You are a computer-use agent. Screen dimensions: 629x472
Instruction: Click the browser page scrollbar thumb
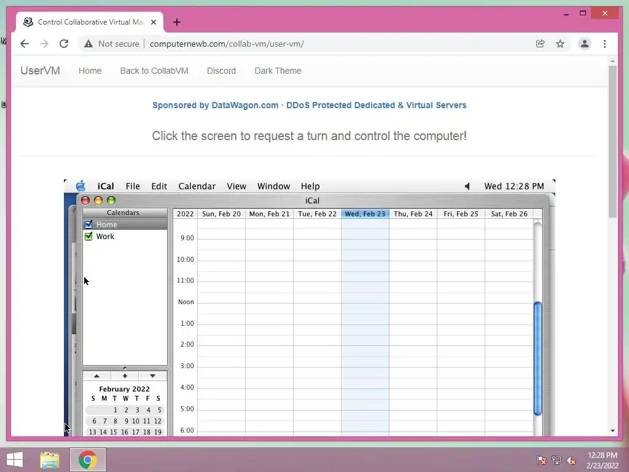tap(612, 141)
